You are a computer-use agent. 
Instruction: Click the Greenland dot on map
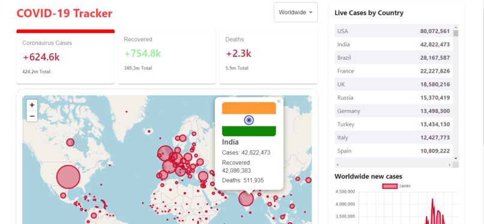pyautogui.click(x=126, y=111)
